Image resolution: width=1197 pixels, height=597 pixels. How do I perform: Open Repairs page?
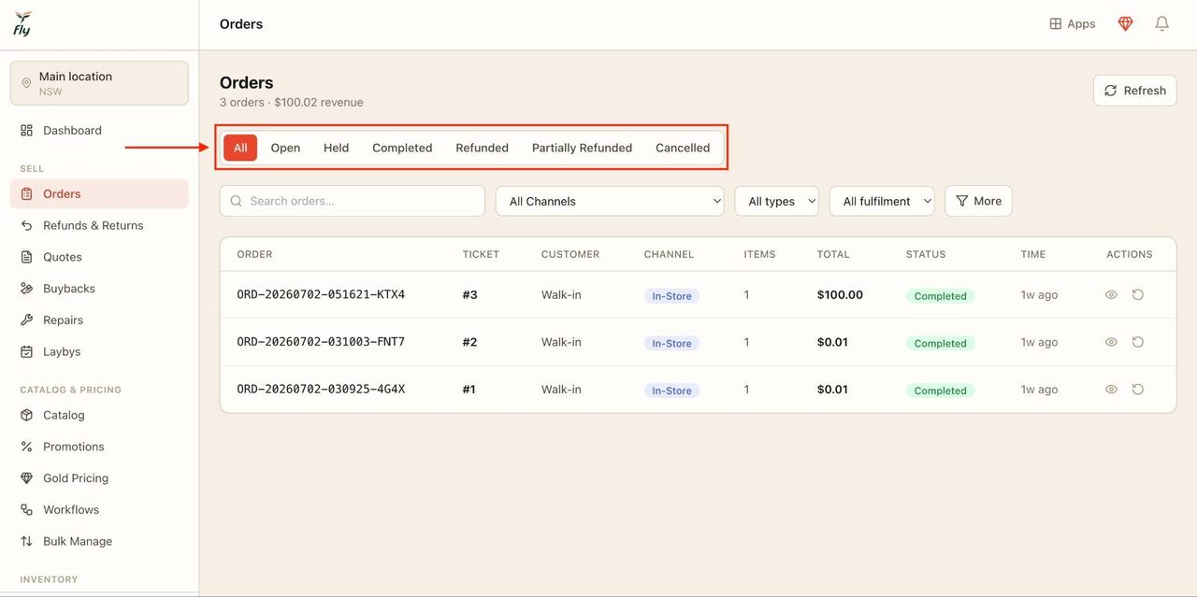point(99,320)
